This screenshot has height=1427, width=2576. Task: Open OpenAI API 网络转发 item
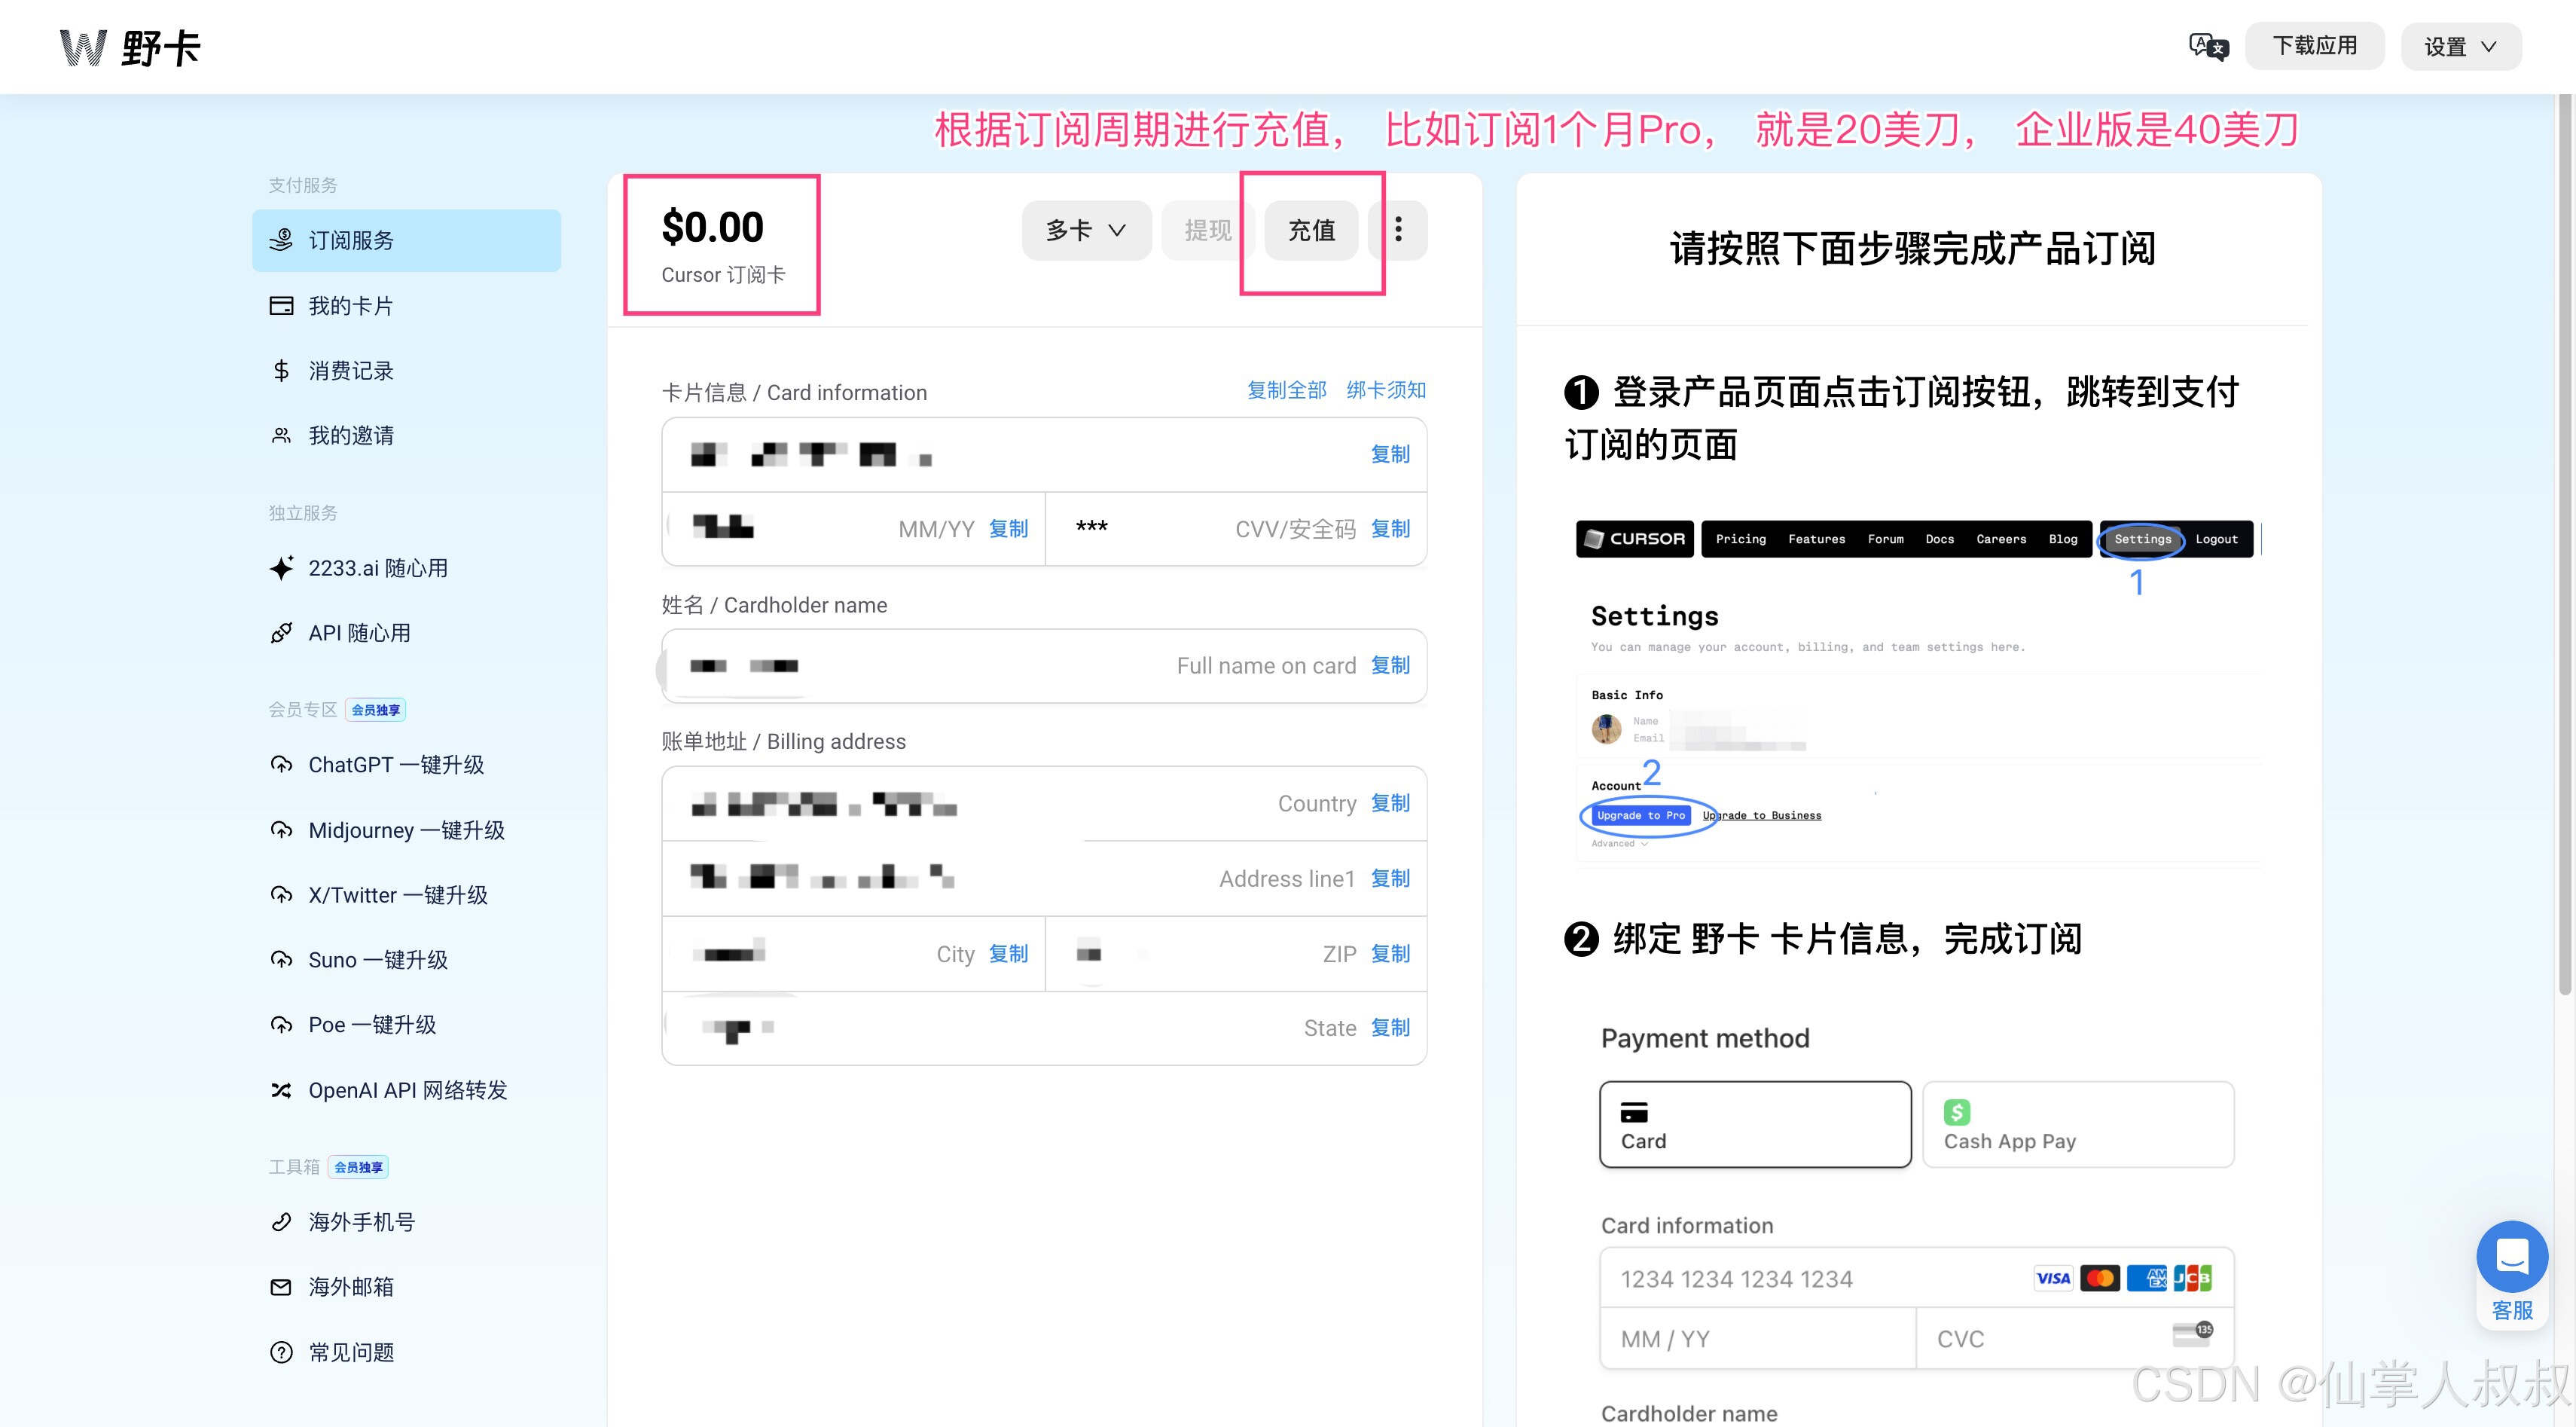407,1090
